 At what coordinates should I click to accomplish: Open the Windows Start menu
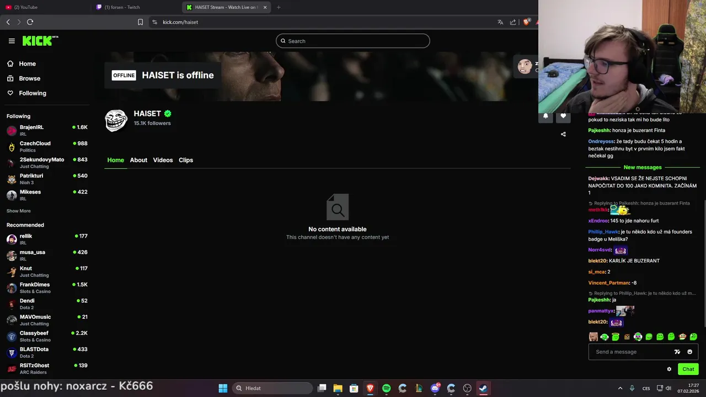click(x=223, y=388)
